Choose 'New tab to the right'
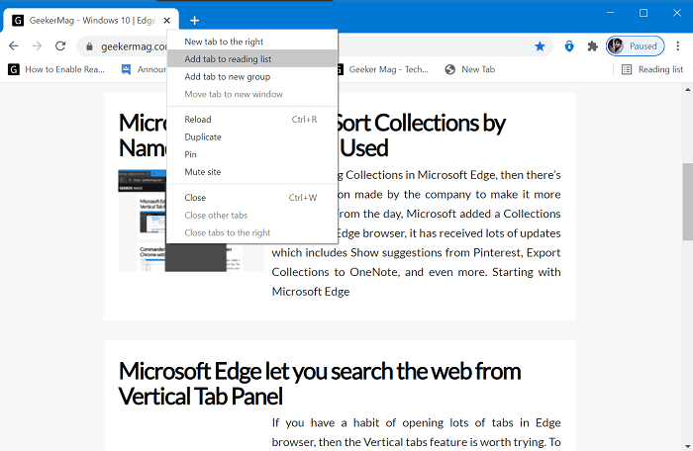693x451 pixels. [x=251, y=42]
